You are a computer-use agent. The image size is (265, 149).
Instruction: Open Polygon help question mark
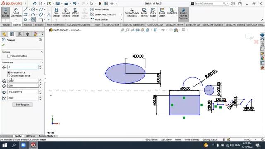tap(41, 40)
